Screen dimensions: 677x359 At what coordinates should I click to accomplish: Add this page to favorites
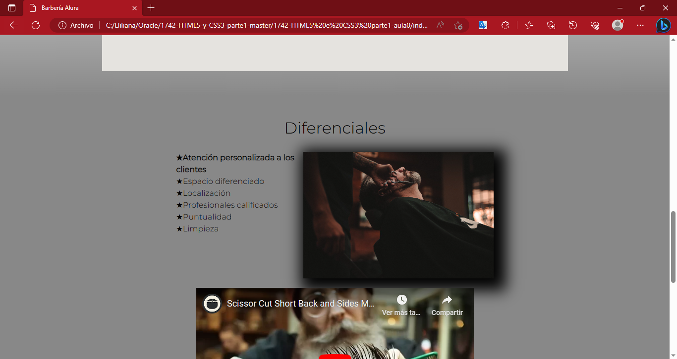point(458,25)
